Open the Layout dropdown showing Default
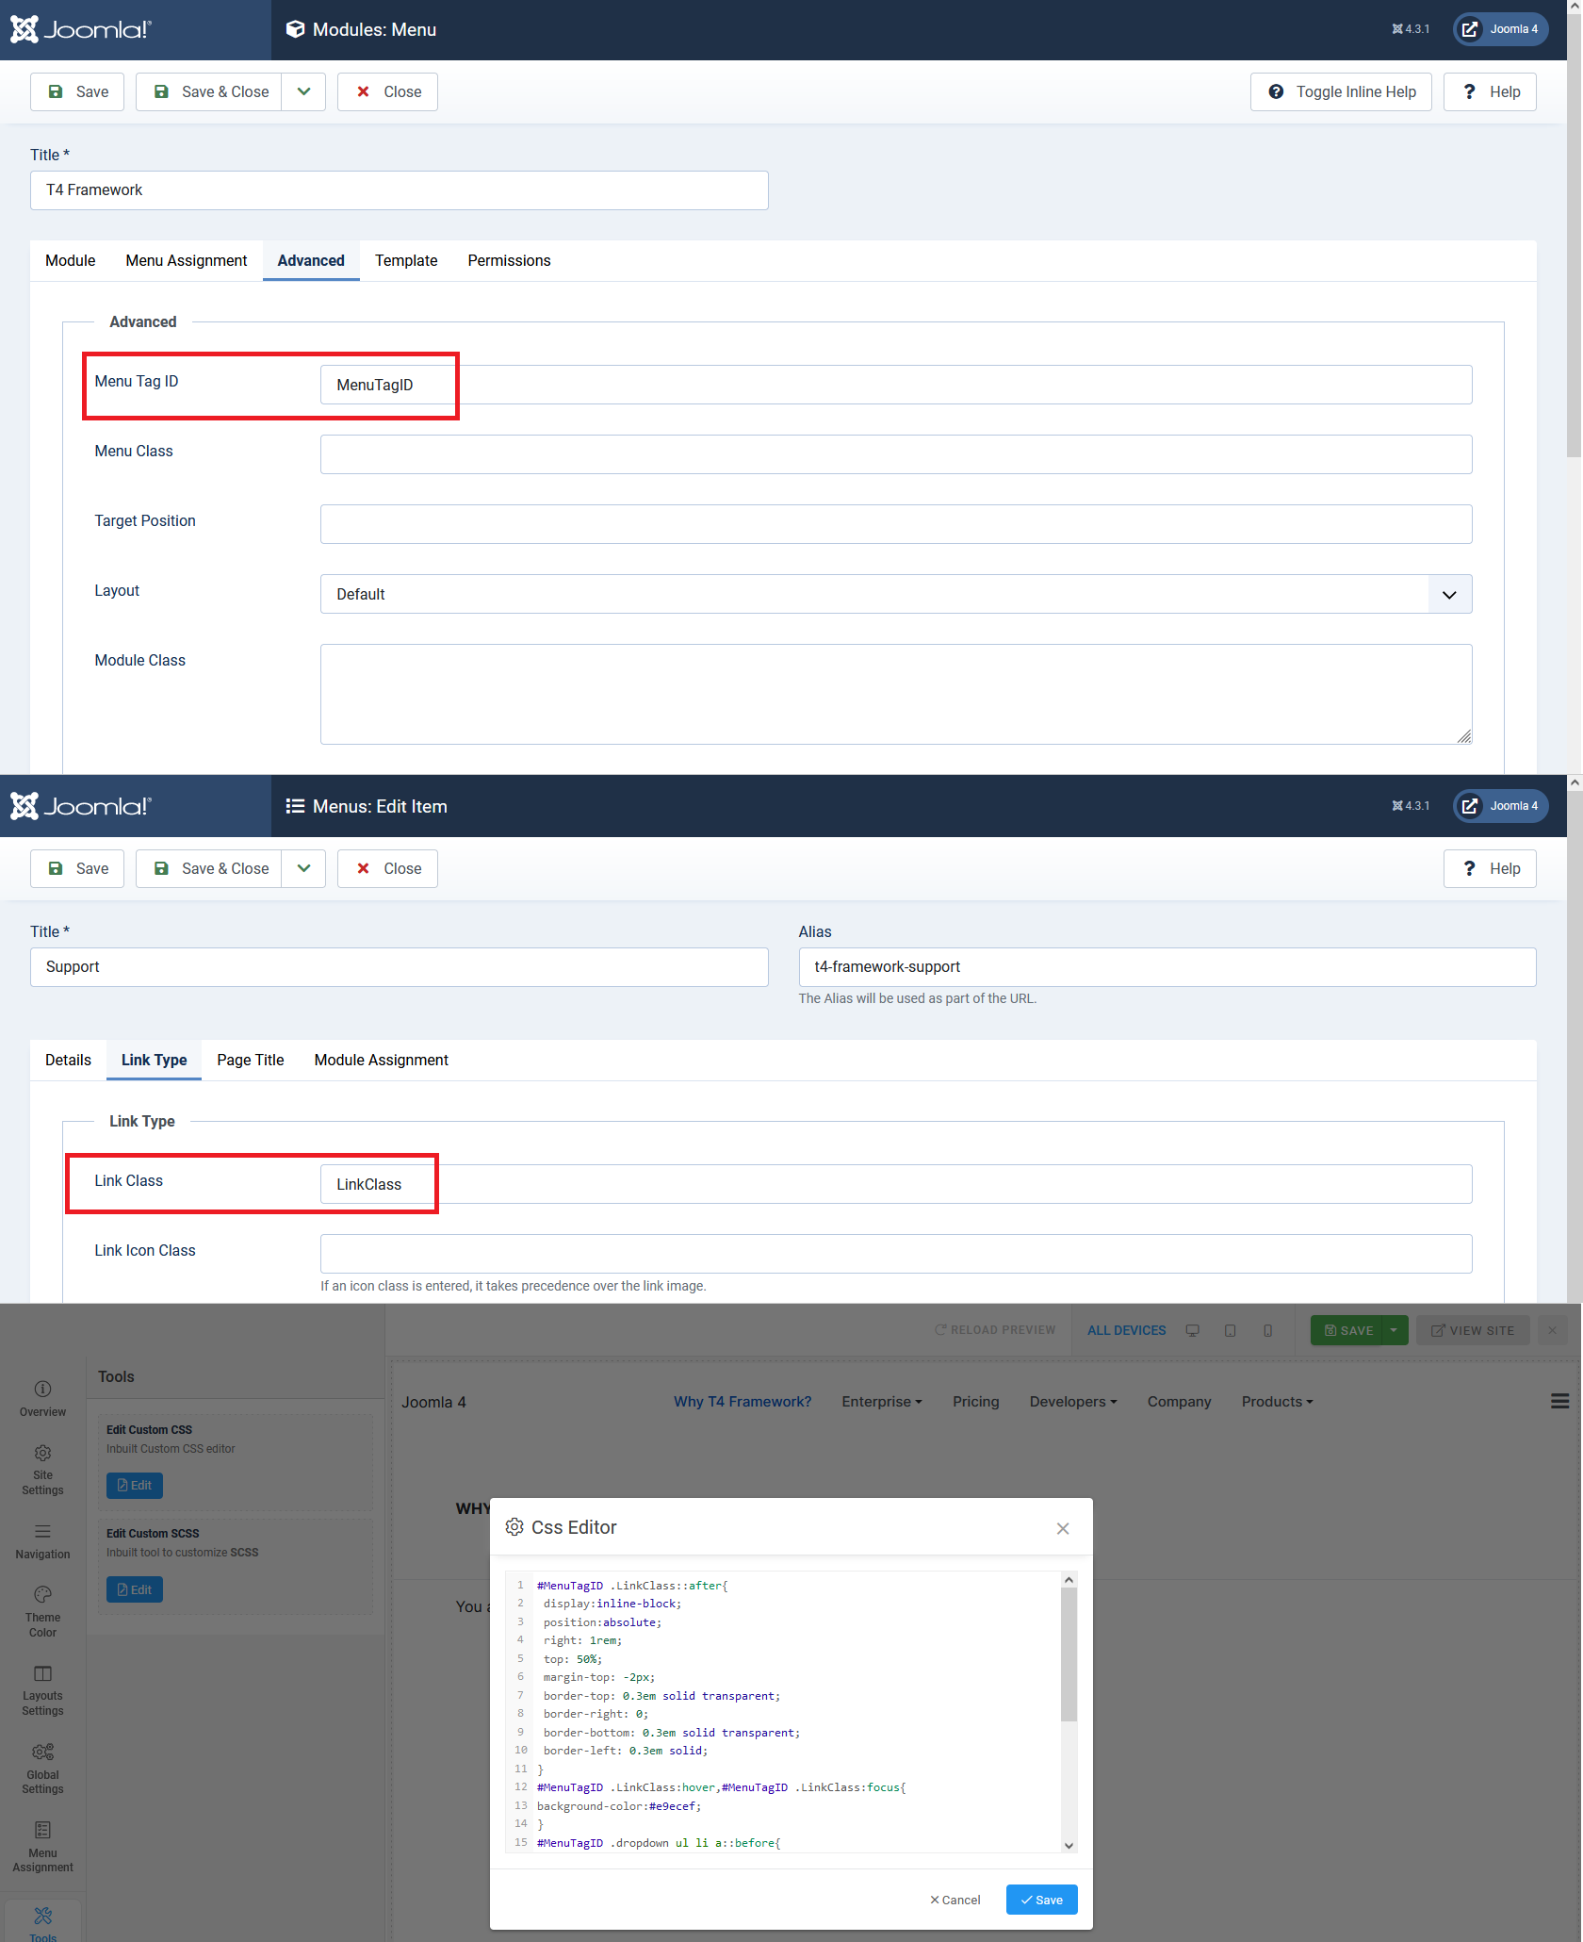 pos(896,594)
